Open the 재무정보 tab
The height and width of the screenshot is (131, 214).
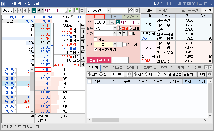(178, 10)
